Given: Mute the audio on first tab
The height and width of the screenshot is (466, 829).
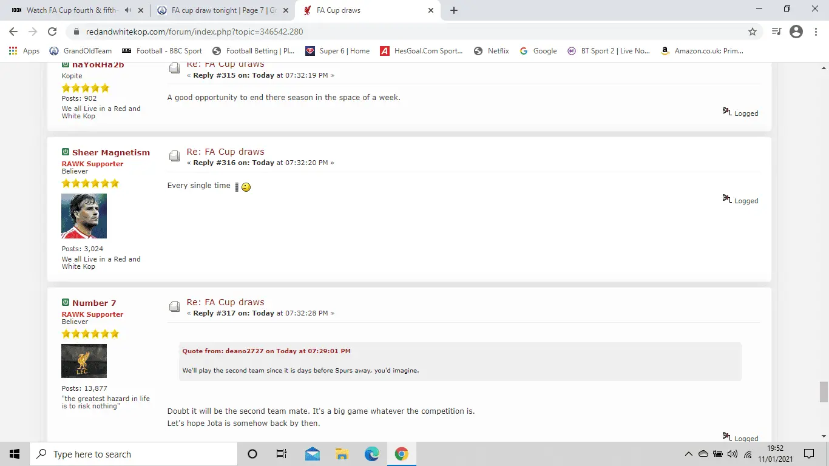Looking at the screenshot, I should coord(127,10).
